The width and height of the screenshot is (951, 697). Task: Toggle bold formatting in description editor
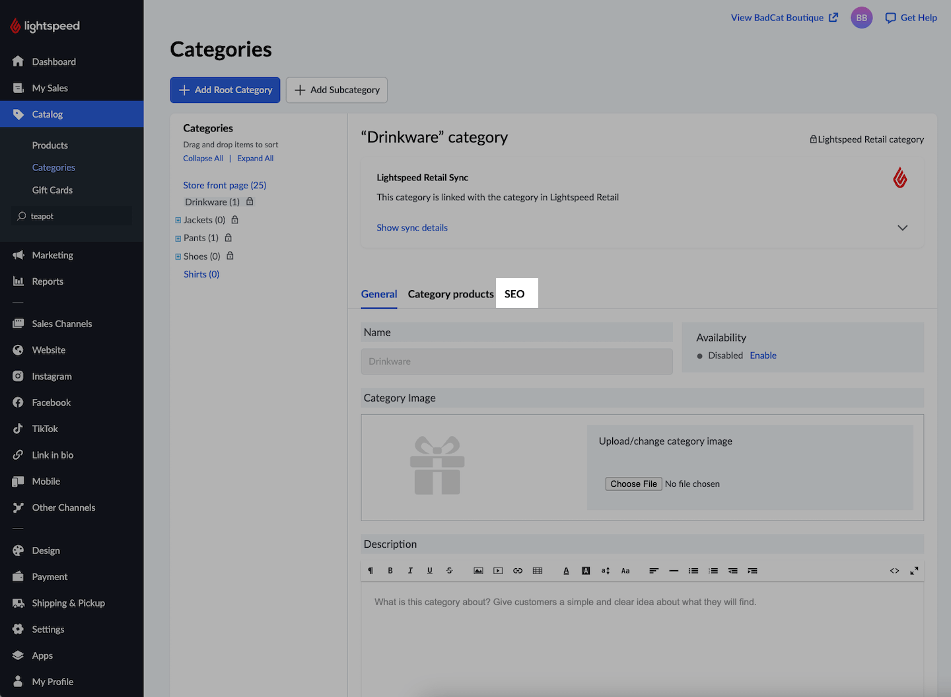[x=390, y=571]
